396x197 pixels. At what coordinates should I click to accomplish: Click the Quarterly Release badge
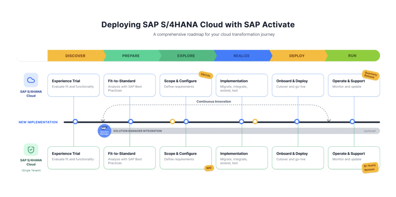370,75
